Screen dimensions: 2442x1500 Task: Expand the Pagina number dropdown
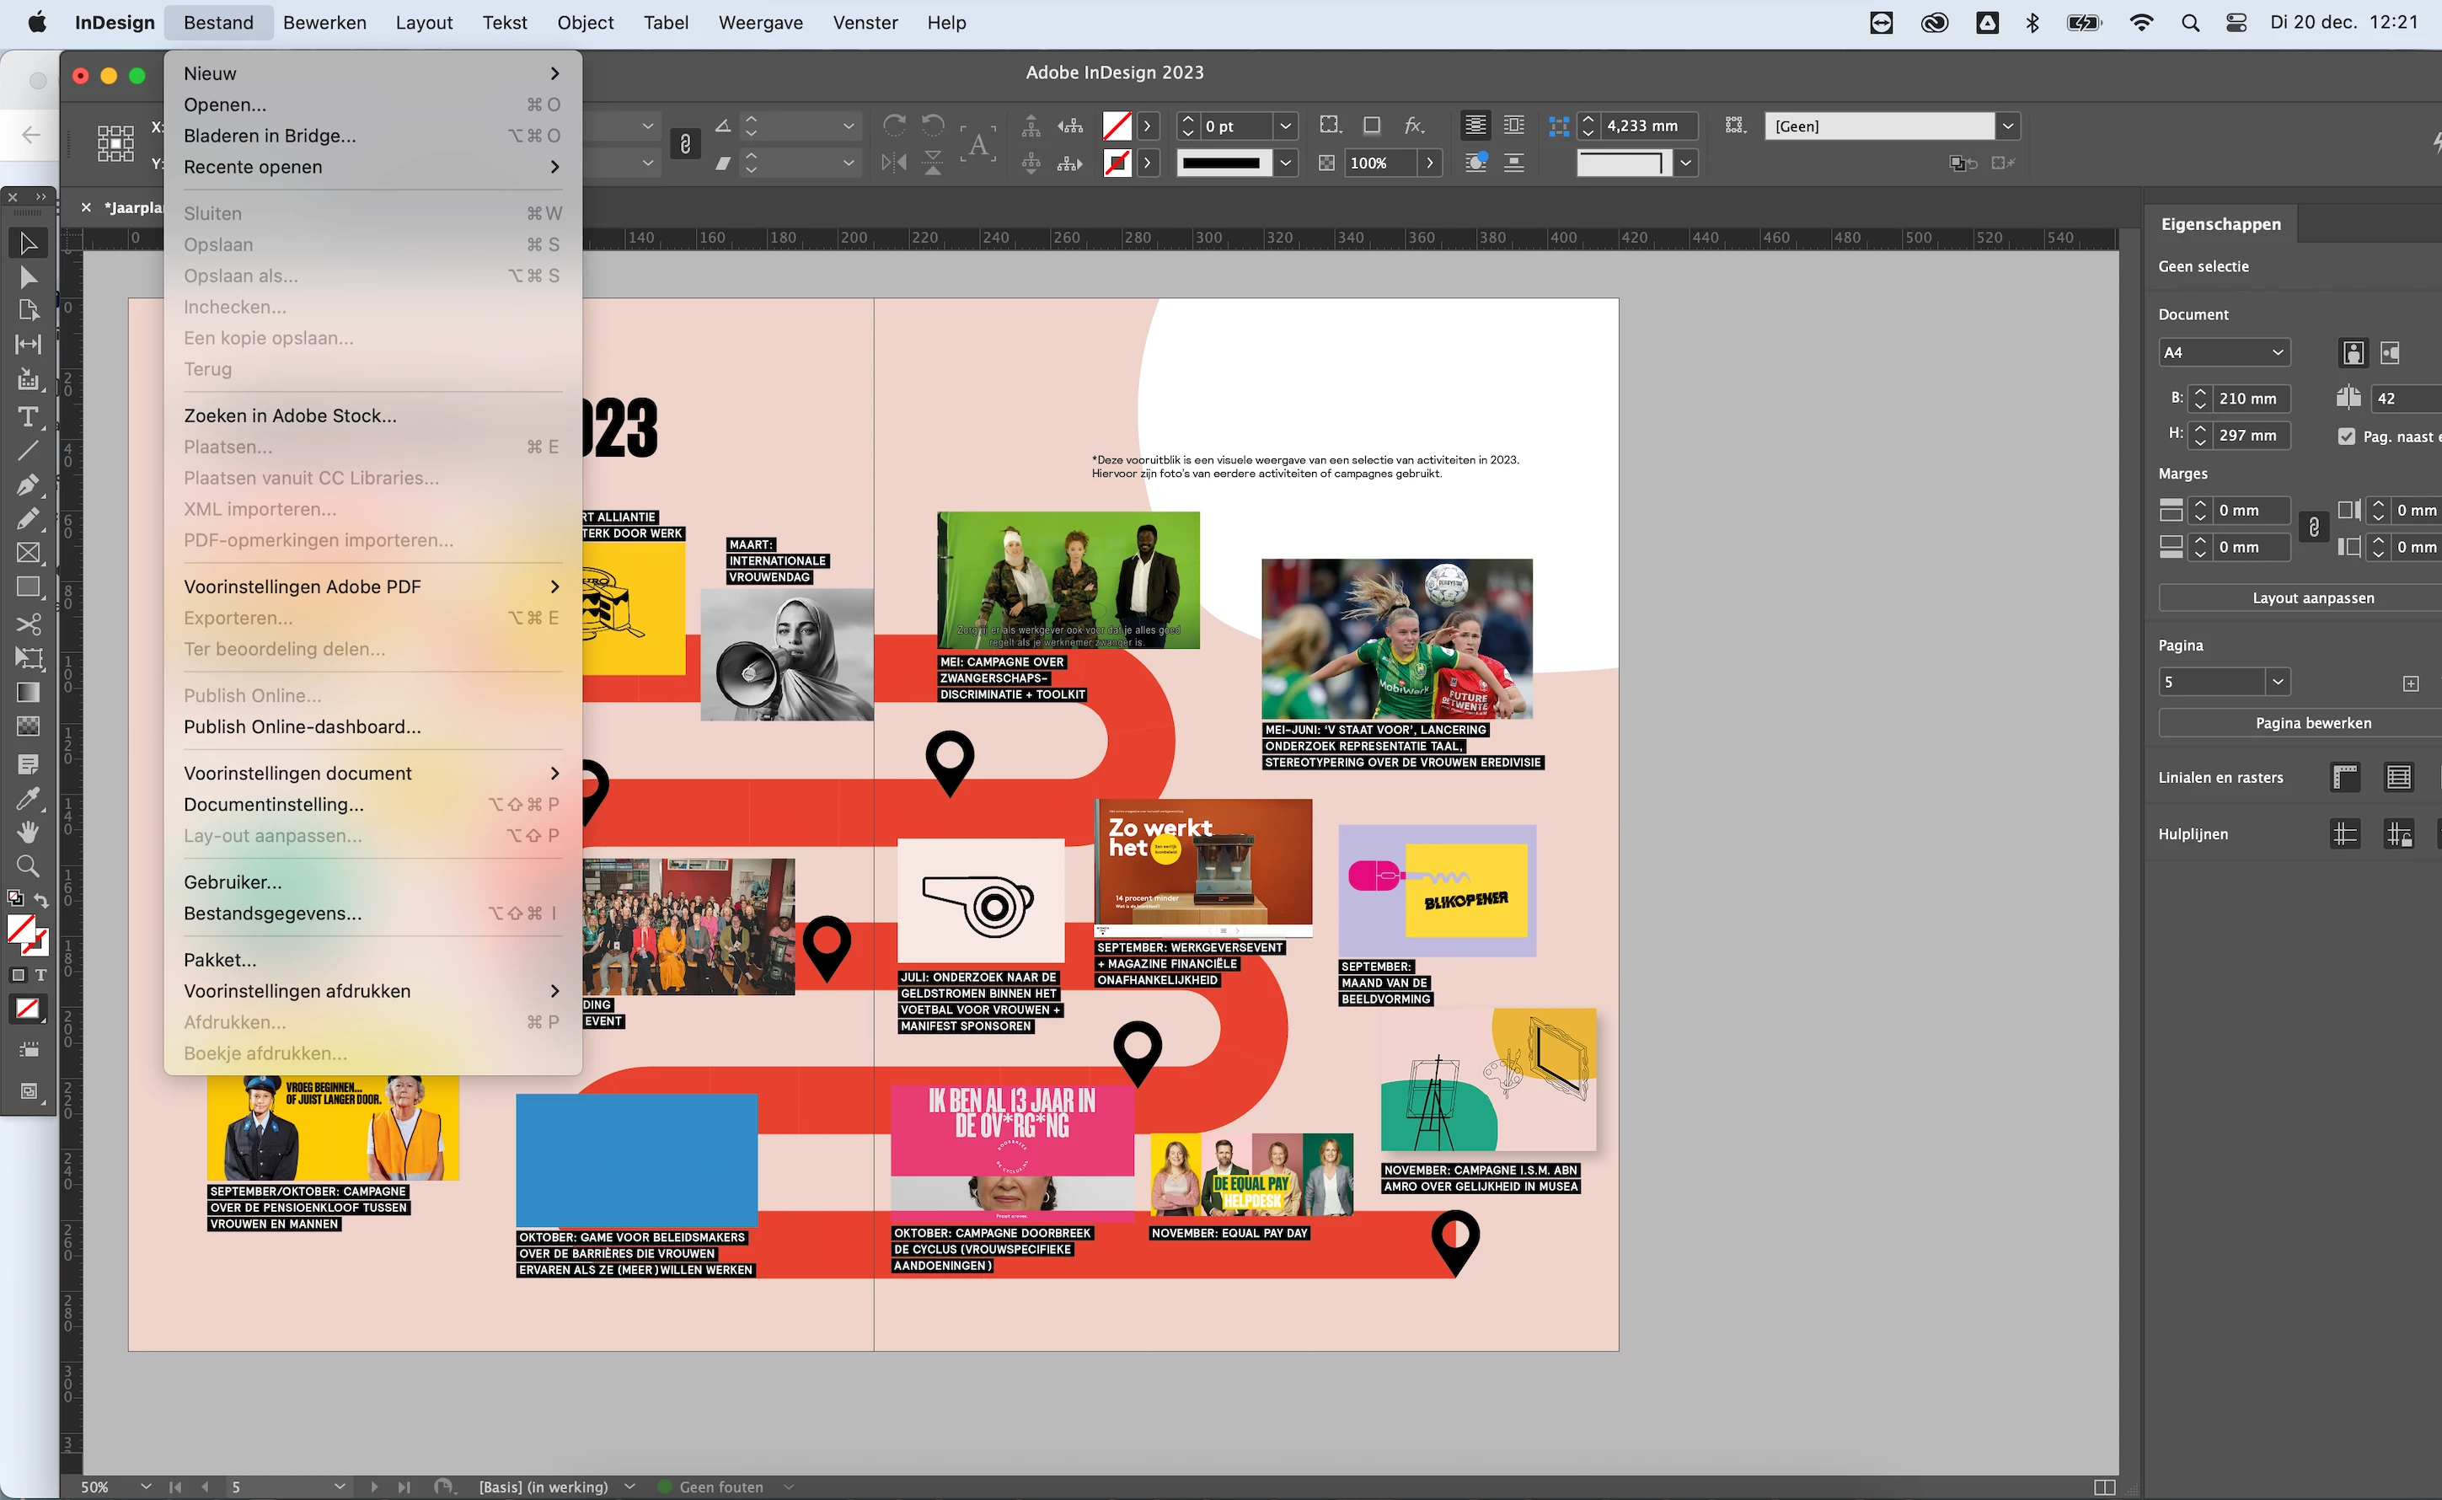pos(2278,682)
